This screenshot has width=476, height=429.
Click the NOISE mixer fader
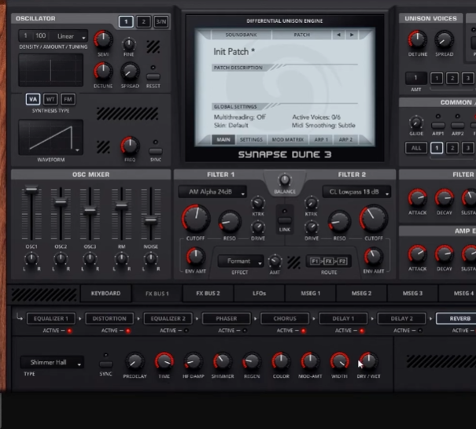(150, 221)
